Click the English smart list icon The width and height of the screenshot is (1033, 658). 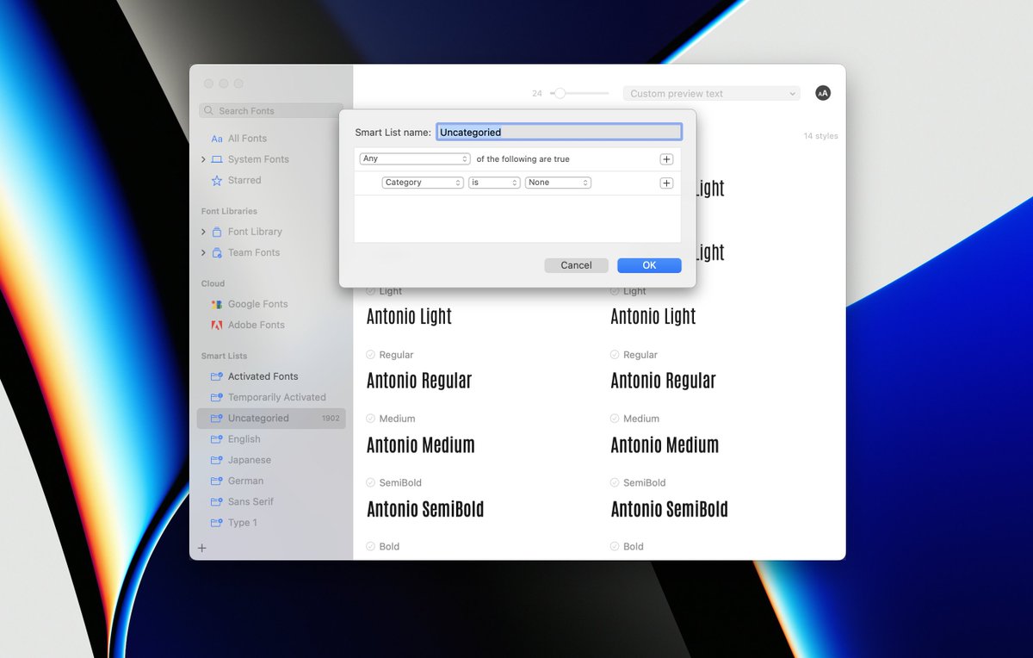(x=217, y=439)
